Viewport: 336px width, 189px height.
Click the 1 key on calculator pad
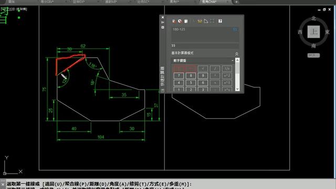click(178, 90)
